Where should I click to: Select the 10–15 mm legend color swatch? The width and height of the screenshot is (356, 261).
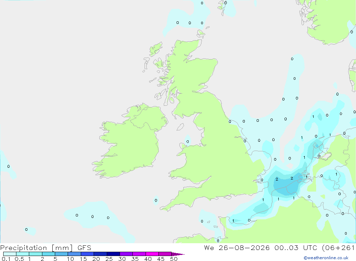[x=74, y=254]
